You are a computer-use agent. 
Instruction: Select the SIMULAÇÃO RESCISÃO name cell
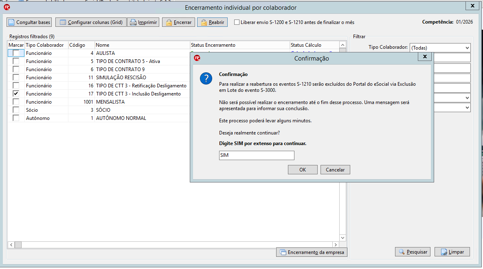pos(142,78)
